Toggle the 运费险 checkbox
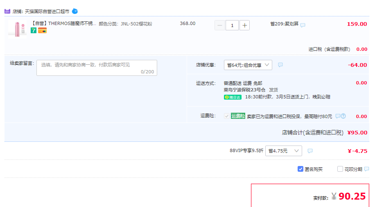This screenshot has height=207, width=375. [x=226, y=116]
